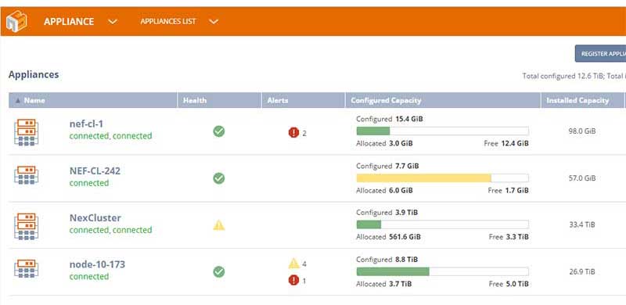The image size is (626, 305).
Task: Click the 'Allocated 6.0 GiB' value
Action: click(384, 190)
